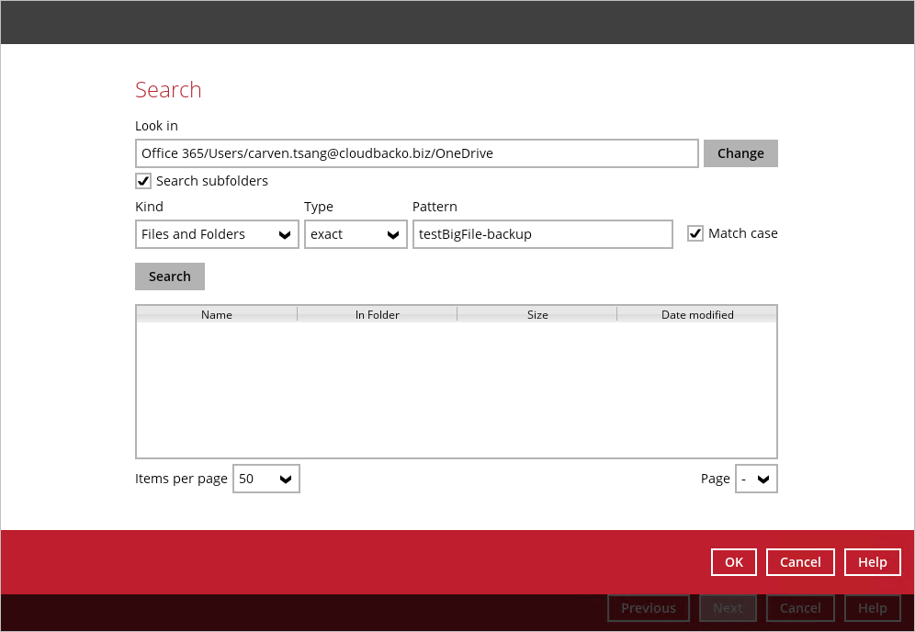Image resolution: width=915 pixels, height=632 pixels.
Task: Sort results by the Size column header
Action: pyautogui.click(x=537, y=314)
